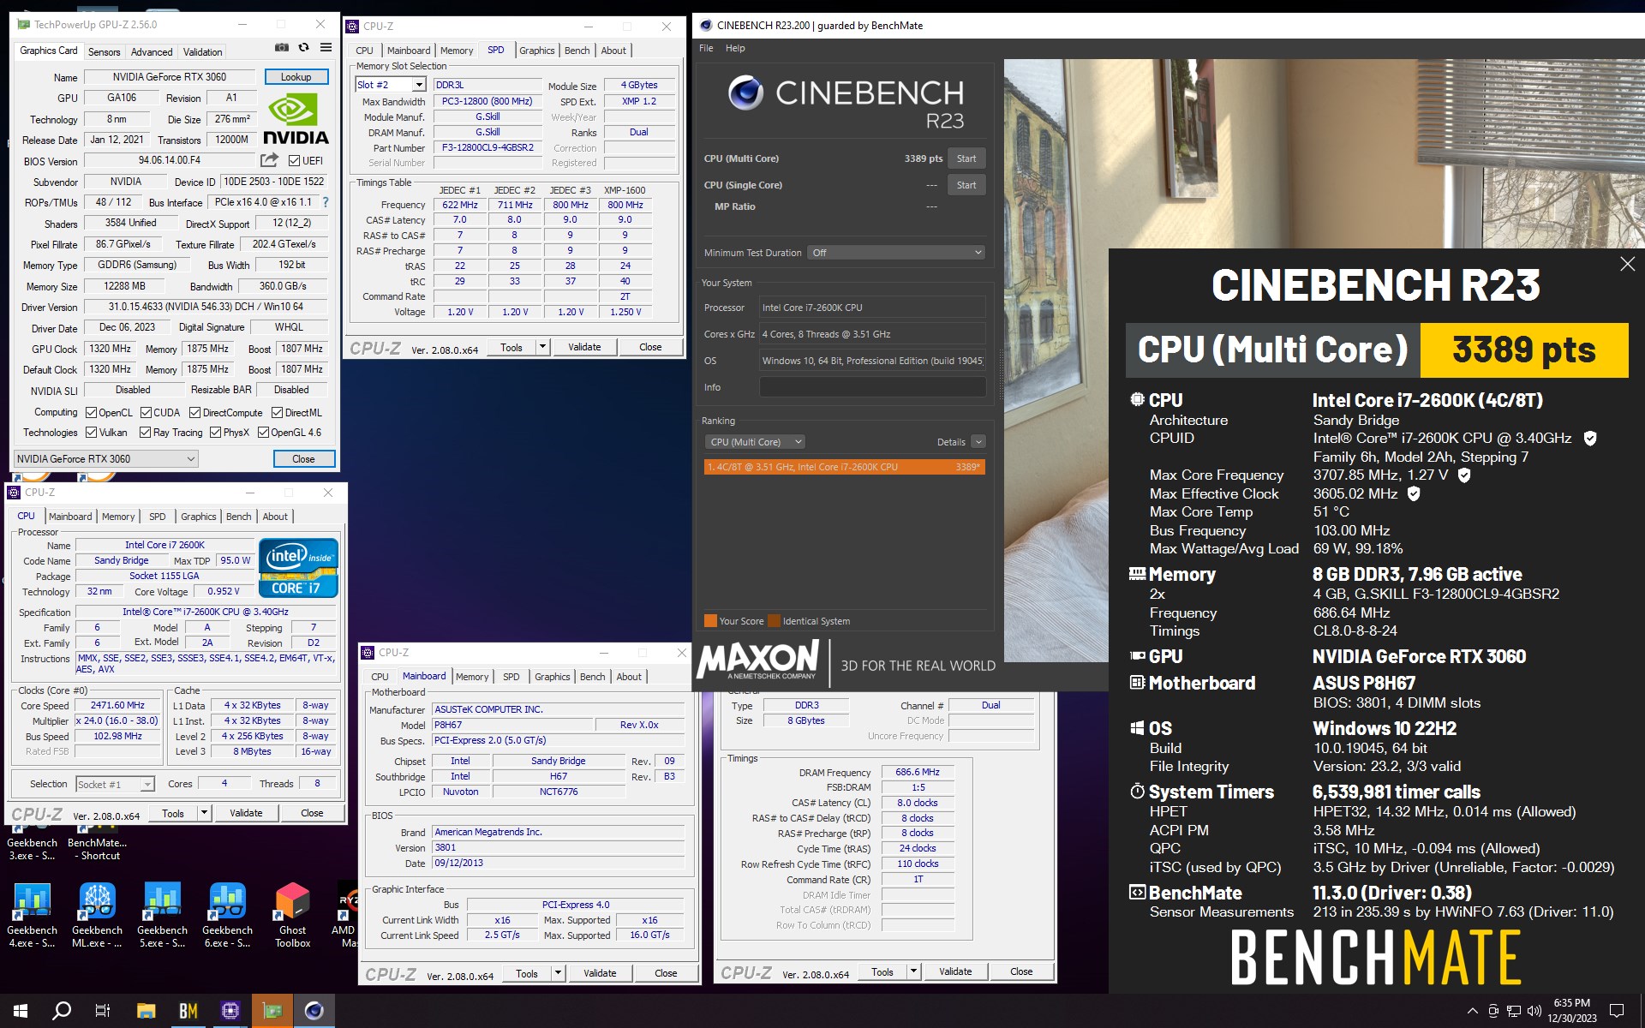Open the Cinebench Help menu

coord(735,48)
